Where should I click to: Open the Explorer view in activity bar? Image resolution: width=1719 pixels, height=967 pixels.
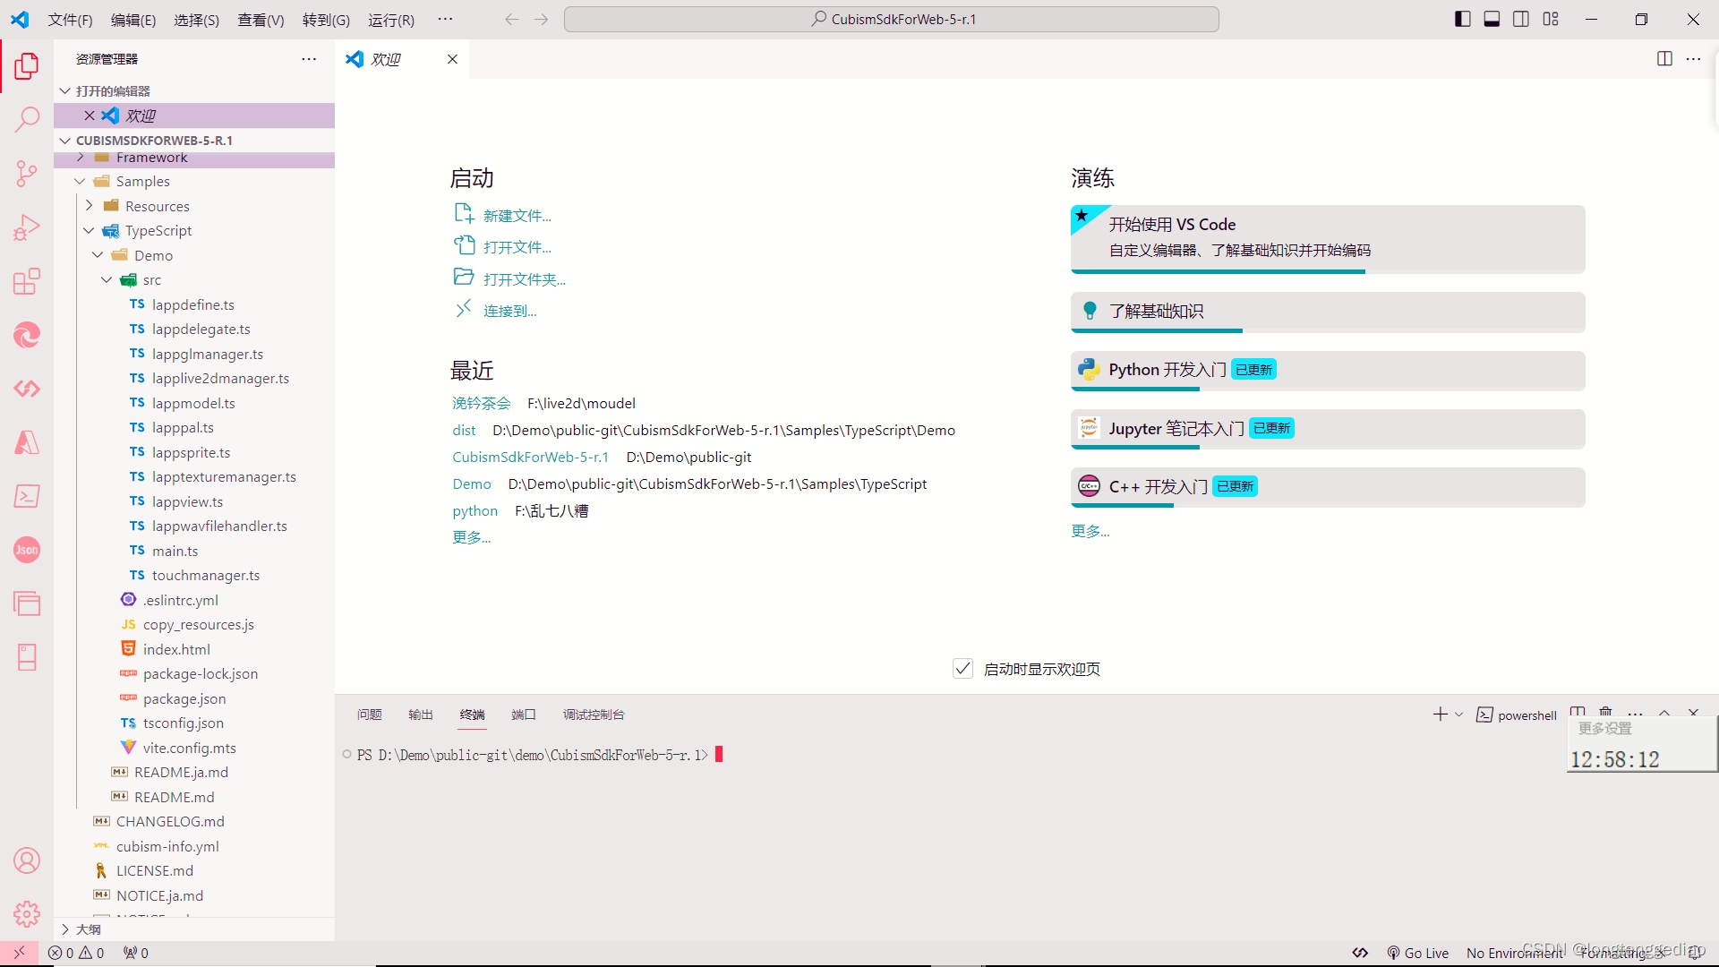click(x=27, y=65)
